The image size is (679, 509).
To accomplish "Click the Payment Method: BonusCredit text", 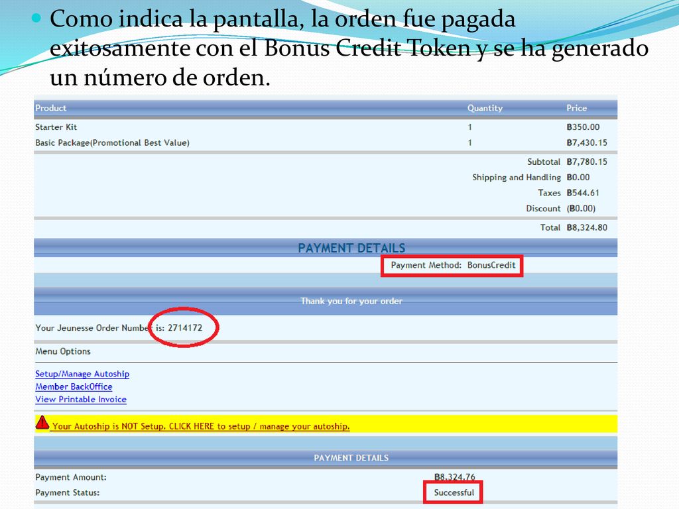I will (x=453, y=265).
